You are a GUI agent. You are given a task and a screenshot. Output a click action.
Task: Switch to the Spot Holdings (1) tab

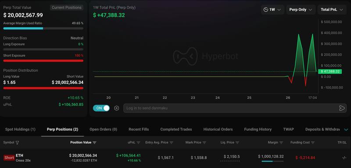[20, 129]
